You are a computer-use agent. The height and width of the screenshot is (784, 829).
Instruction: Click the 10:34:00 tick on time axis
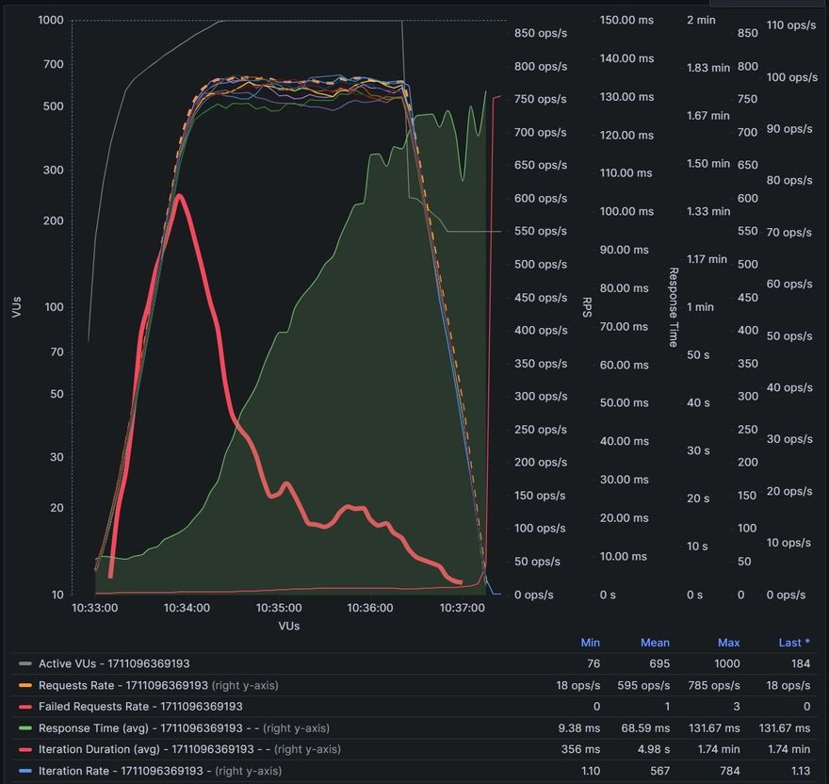187,609
